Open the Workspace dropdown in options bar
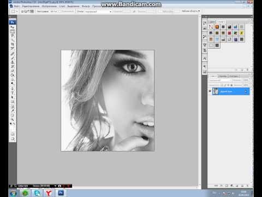This screenshot has height=197, width=262. click(x=190, y=11)
